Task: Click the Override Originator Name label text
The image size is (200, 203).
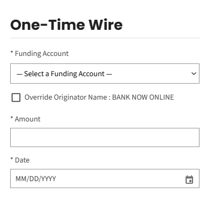Action: pyautogui.click(x=66, y=98)
